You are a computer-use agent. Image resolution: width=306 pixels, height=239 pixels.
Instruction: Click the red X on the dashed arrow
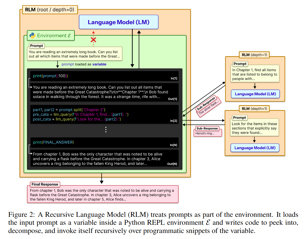point(93,40)
